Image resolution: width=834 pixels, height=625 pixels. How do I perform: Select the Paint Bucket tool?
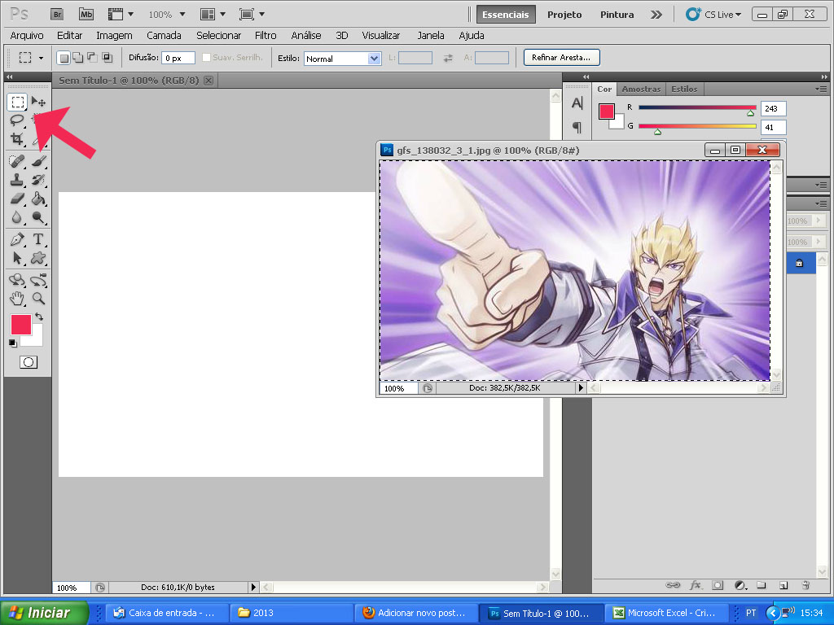pyautogui.click(x=38, y=198)
